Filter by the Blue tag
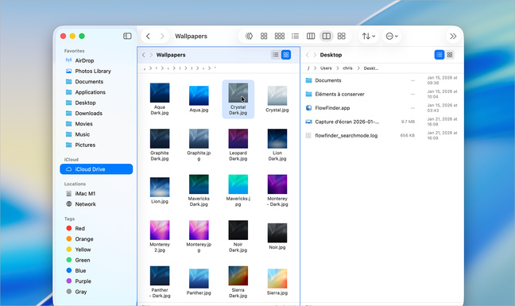515x306 pixels. 96,270
